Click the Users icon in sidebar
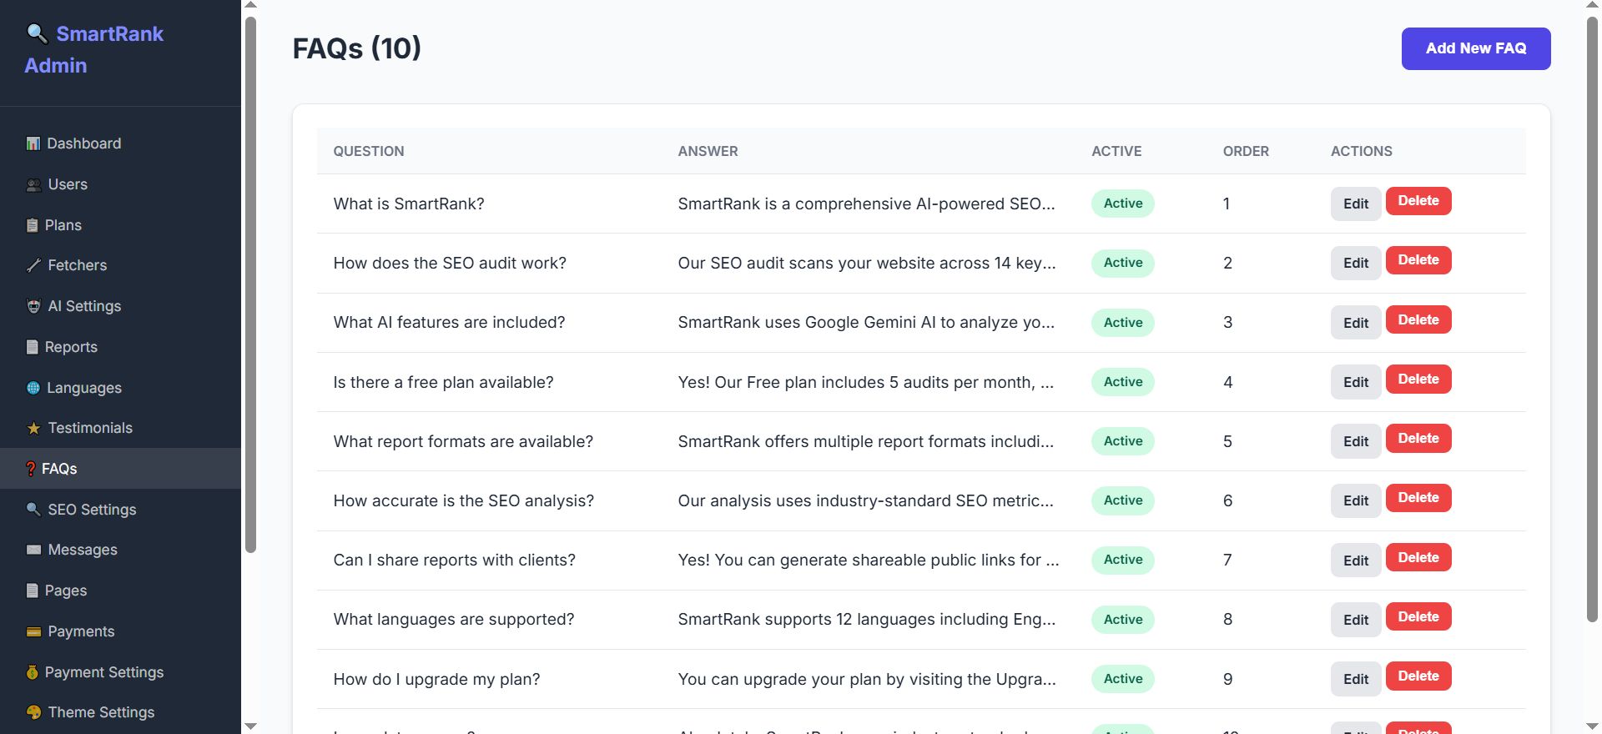The image size is (1602, 734). pos(33,185)
